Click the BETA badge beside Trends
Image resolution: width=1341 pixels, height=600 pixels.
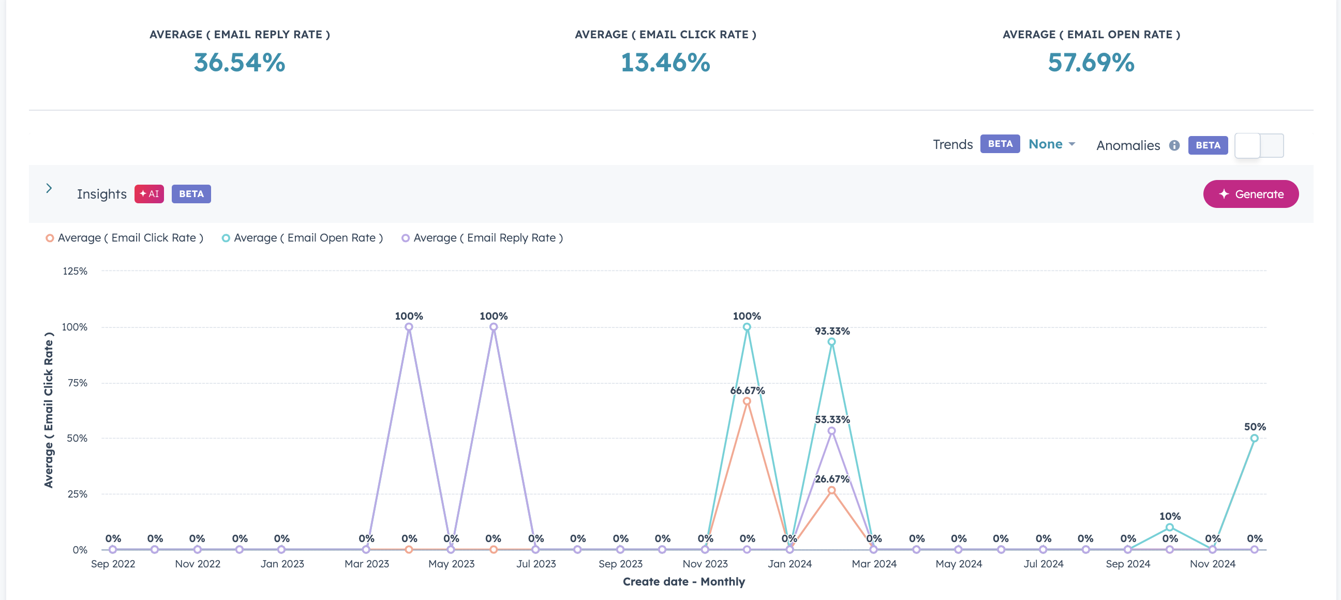1000,144
